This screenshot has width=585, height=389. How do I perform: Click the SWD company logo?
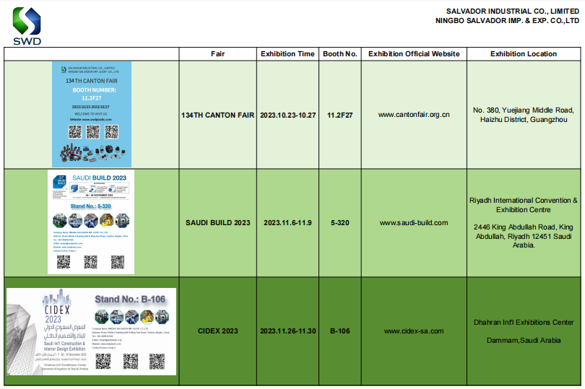pos(27,26)
